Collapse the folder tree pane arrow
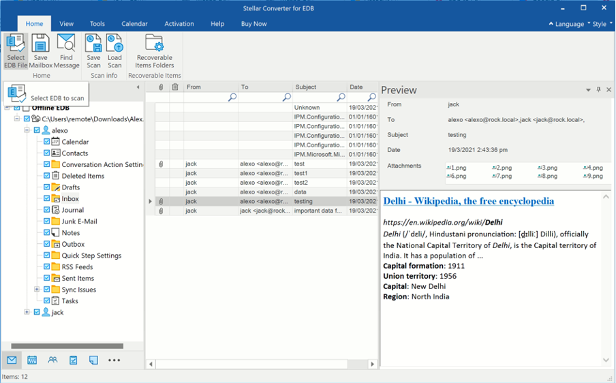Image resolution: width=616 pixels, height=383 pixels. (x=138, y=87)
